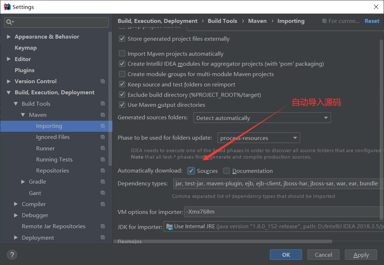The image size is (384, 265).
Task: Open Runner settings page
Action: click(45, 148)
